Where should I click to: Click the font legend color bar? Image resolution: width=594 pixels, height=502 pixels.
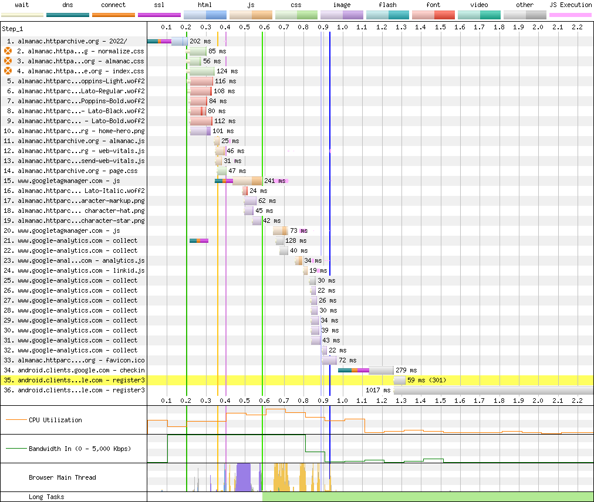433,15
